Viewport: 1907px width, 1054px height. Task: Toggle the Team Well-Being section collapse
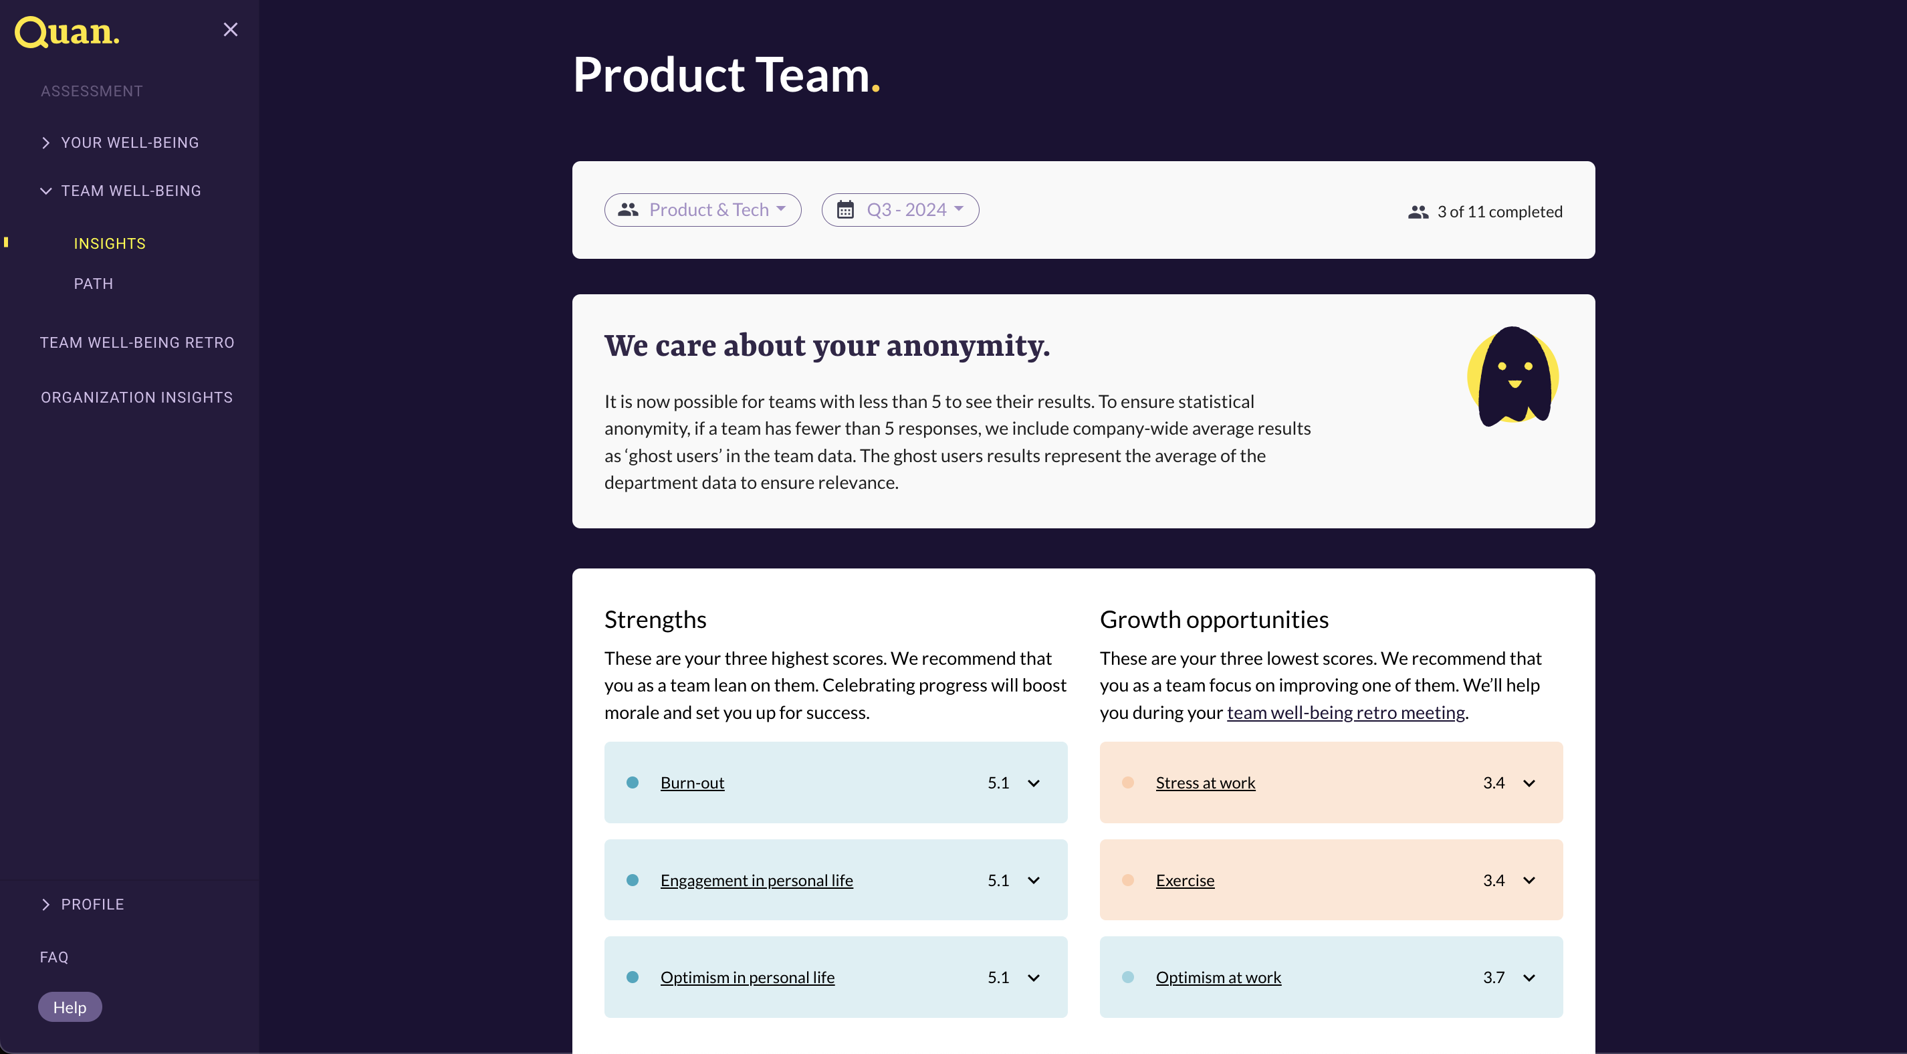[45, 191]
